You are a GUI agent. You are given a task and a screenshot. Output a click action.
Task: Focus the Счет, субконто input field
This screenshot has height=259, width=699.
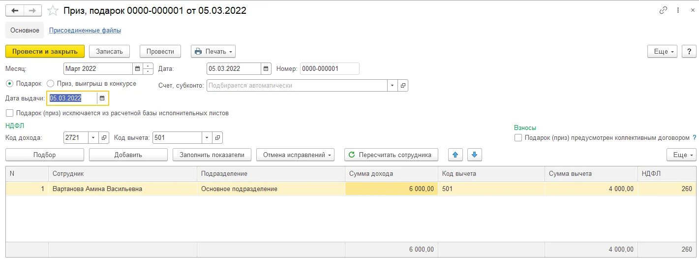coord(297,86)
